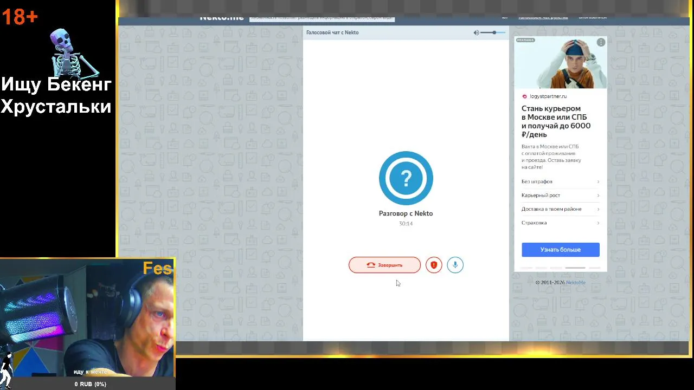Click the РЕКЛАМА ad badge
Image resolution: width=694 pixels, height=390 pixels.
[525, 40]
